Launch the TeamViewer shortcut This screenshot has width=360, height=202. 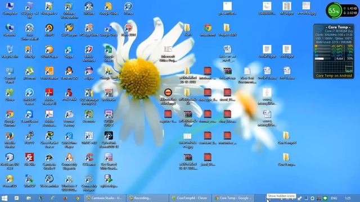click(29, 118)
